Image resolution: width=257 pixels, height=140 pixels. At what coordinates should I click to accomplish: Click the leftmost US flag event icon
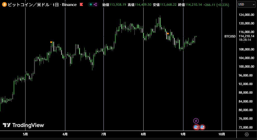196,127
